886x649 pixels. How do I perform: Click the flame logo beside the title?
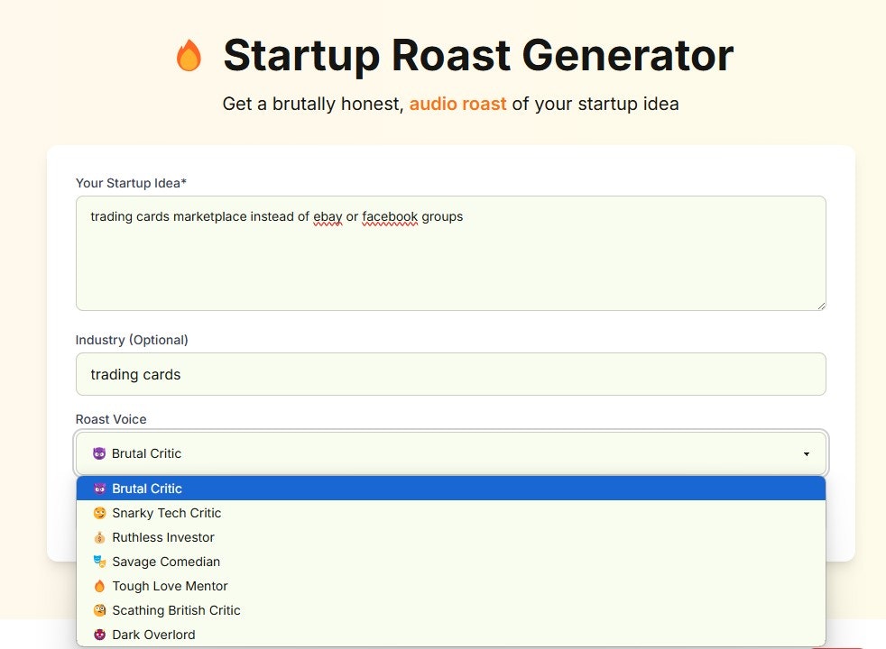pos(189,55)
